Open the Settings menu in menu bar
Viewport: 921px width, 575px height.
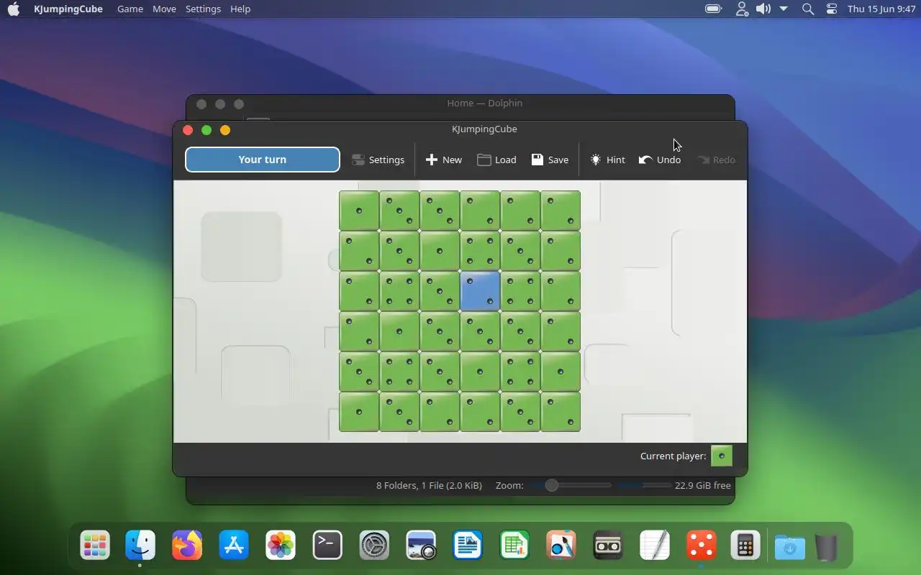click(x=203, y=9)
